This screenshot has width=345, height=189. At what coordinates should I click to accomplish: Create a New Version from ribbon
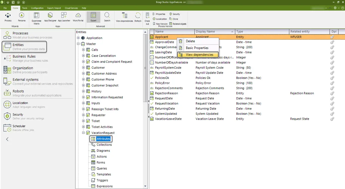(x=160, y=24)
